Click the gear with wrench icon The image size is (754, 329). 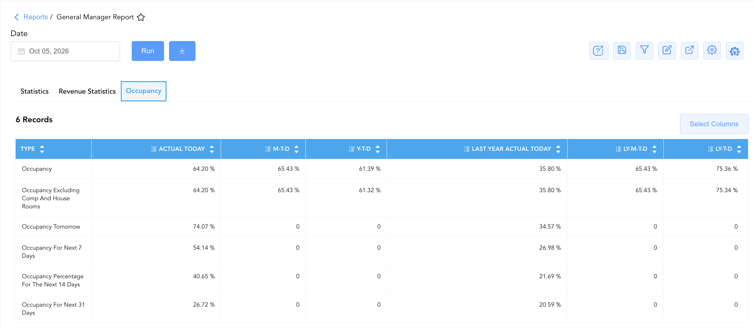coord(735,51)
